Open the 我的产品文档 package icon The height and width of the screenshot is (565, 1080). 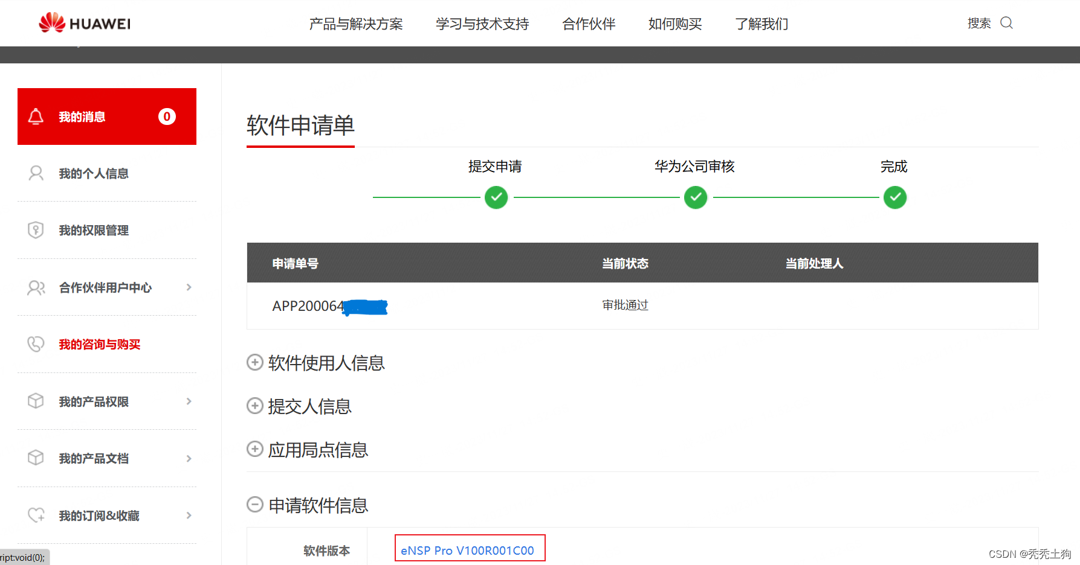[36, 458]
